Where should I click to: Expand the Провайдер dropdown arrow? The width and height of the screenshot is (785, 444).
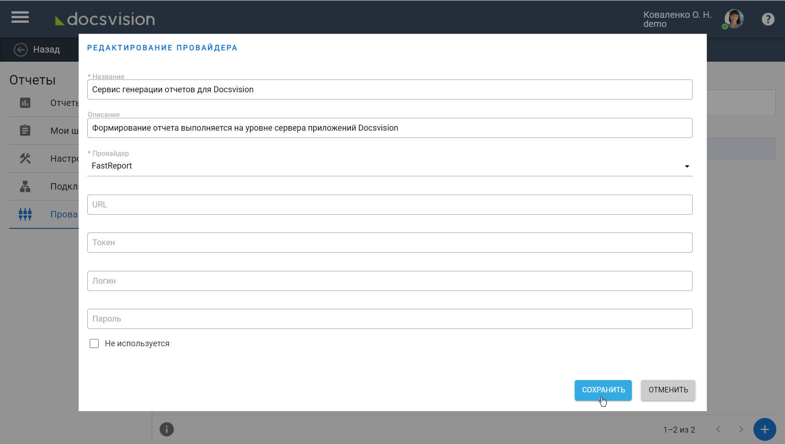click(687, 166)
